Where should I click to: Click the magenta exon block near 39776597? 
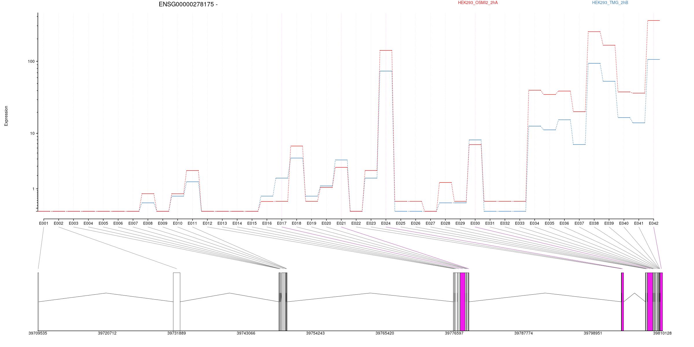point(463,302)
